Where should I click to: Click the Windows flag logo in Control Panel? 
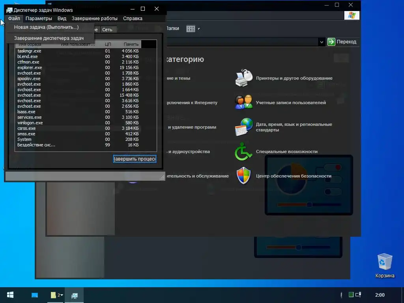click(352, 15)
